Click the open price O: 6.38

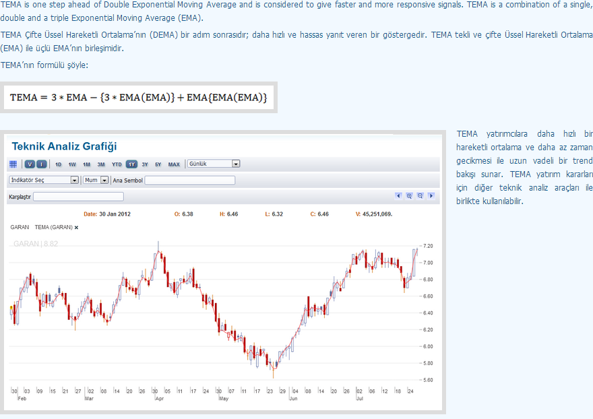coord(184,214)
